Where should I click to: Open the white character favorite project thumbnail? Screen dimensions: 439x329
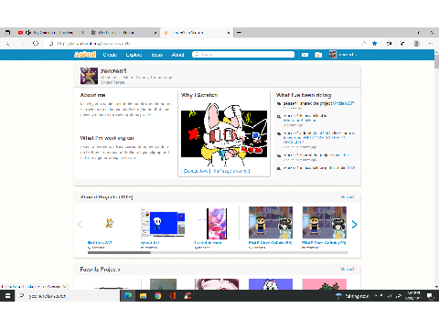[271, 284]
